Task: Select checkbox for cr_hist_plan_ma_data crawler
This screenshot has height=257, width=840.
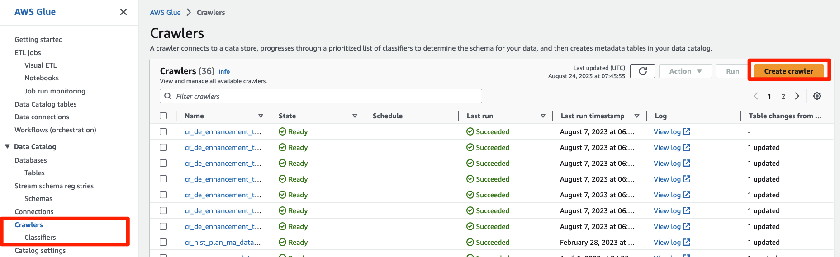Action: (x=163, y=243)
